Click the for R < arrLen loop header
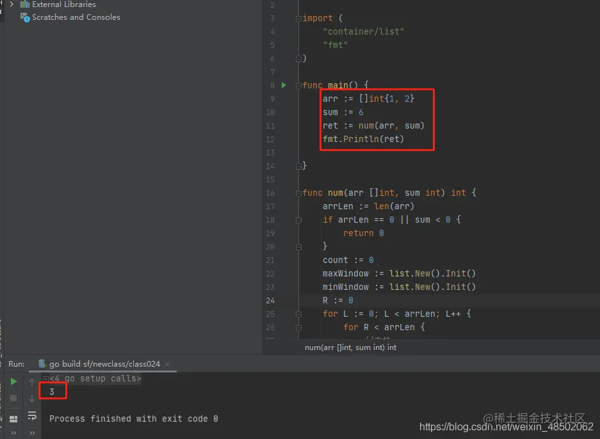 coord(384,327)
